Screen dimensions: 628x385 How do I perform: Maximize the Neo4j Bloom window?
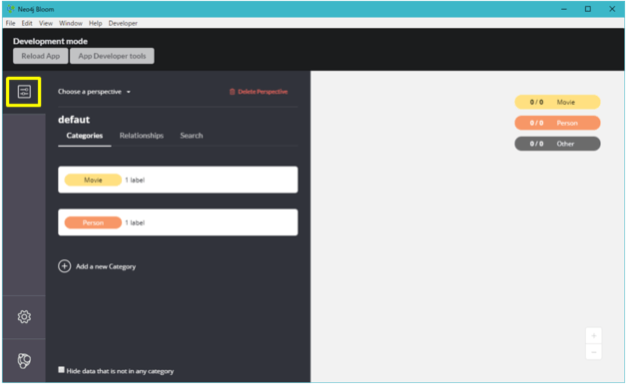[588, 9]
